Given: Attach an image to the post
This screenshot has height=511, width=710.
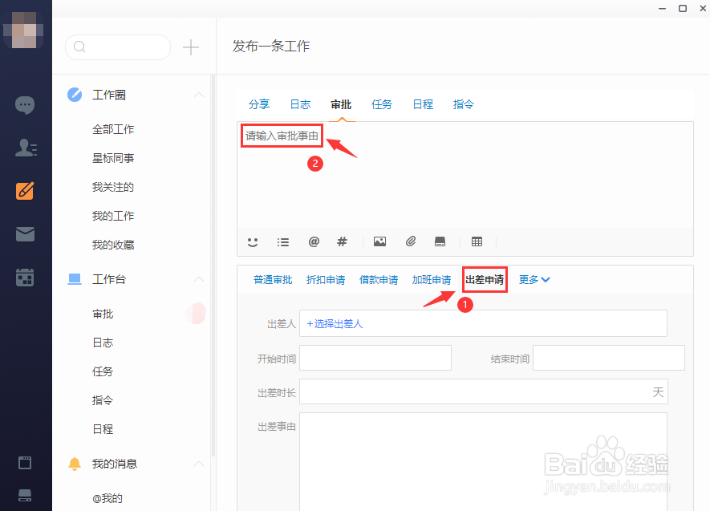Looking at the screenshot, I should (x=379, y=241).
